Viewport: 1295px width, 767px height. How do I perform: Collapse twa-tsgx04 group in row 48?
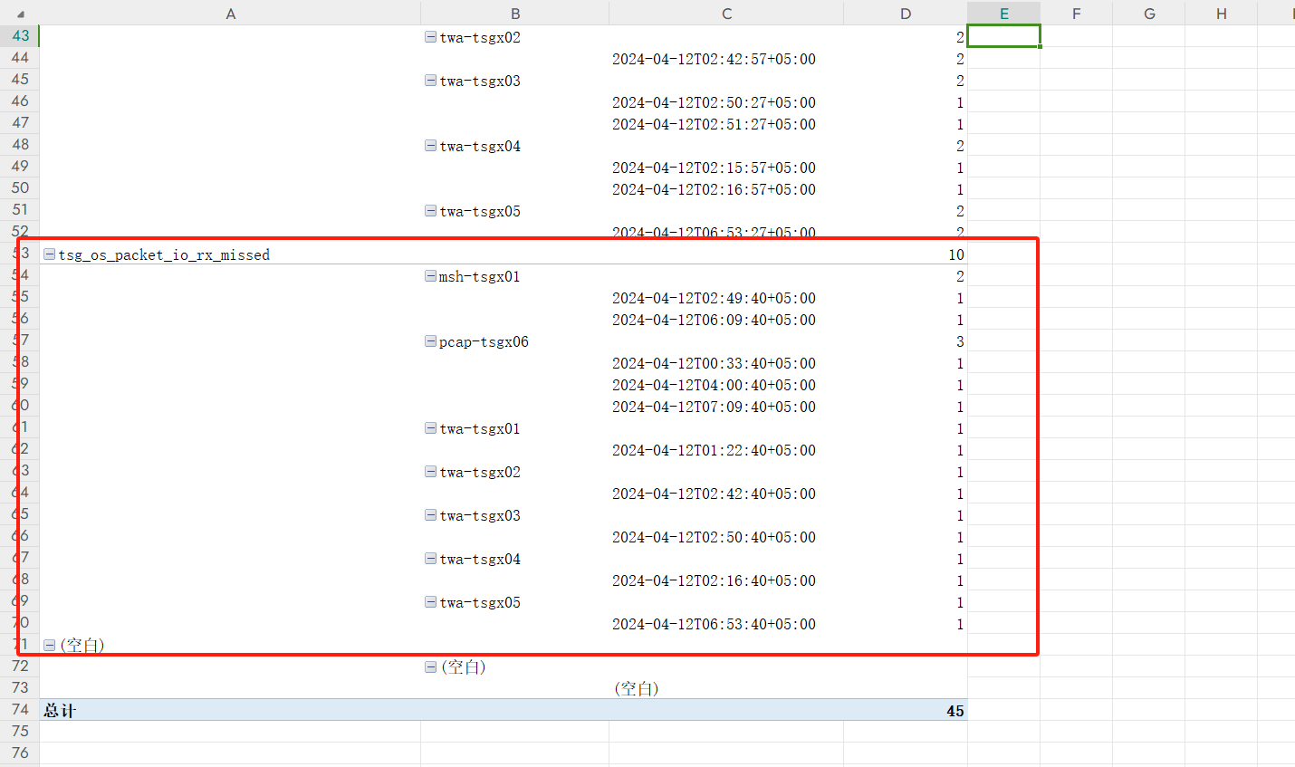pos(430,146)
